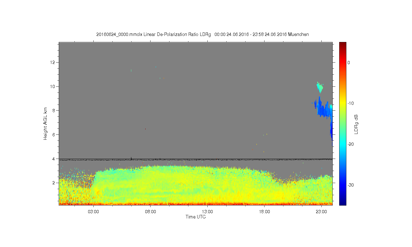Click the plot title naming file 20160624_0000.mmclx
Viewport: 412px width, 247px height.
[x=202, y=35]
